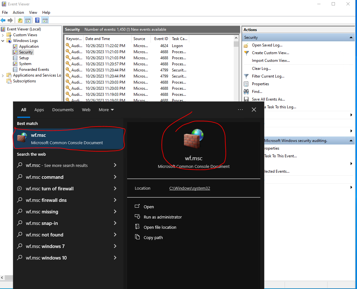Open the Action menu
357x289 pixels.
tap(18, 12)
